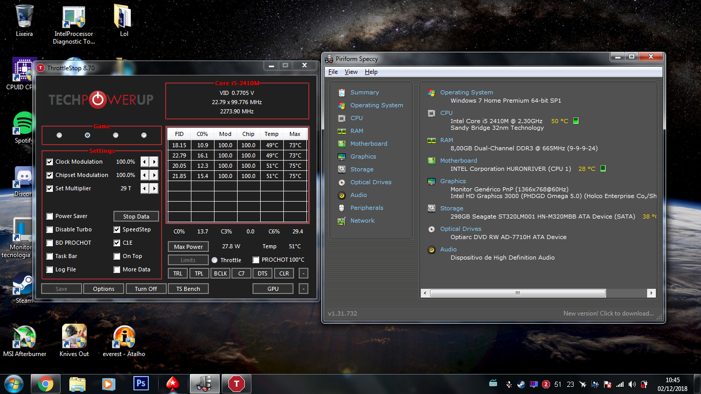This screenshot has height=394, width=701.
Task: Open Photoshop from the taskbar
Action: (x=141, y=384)
